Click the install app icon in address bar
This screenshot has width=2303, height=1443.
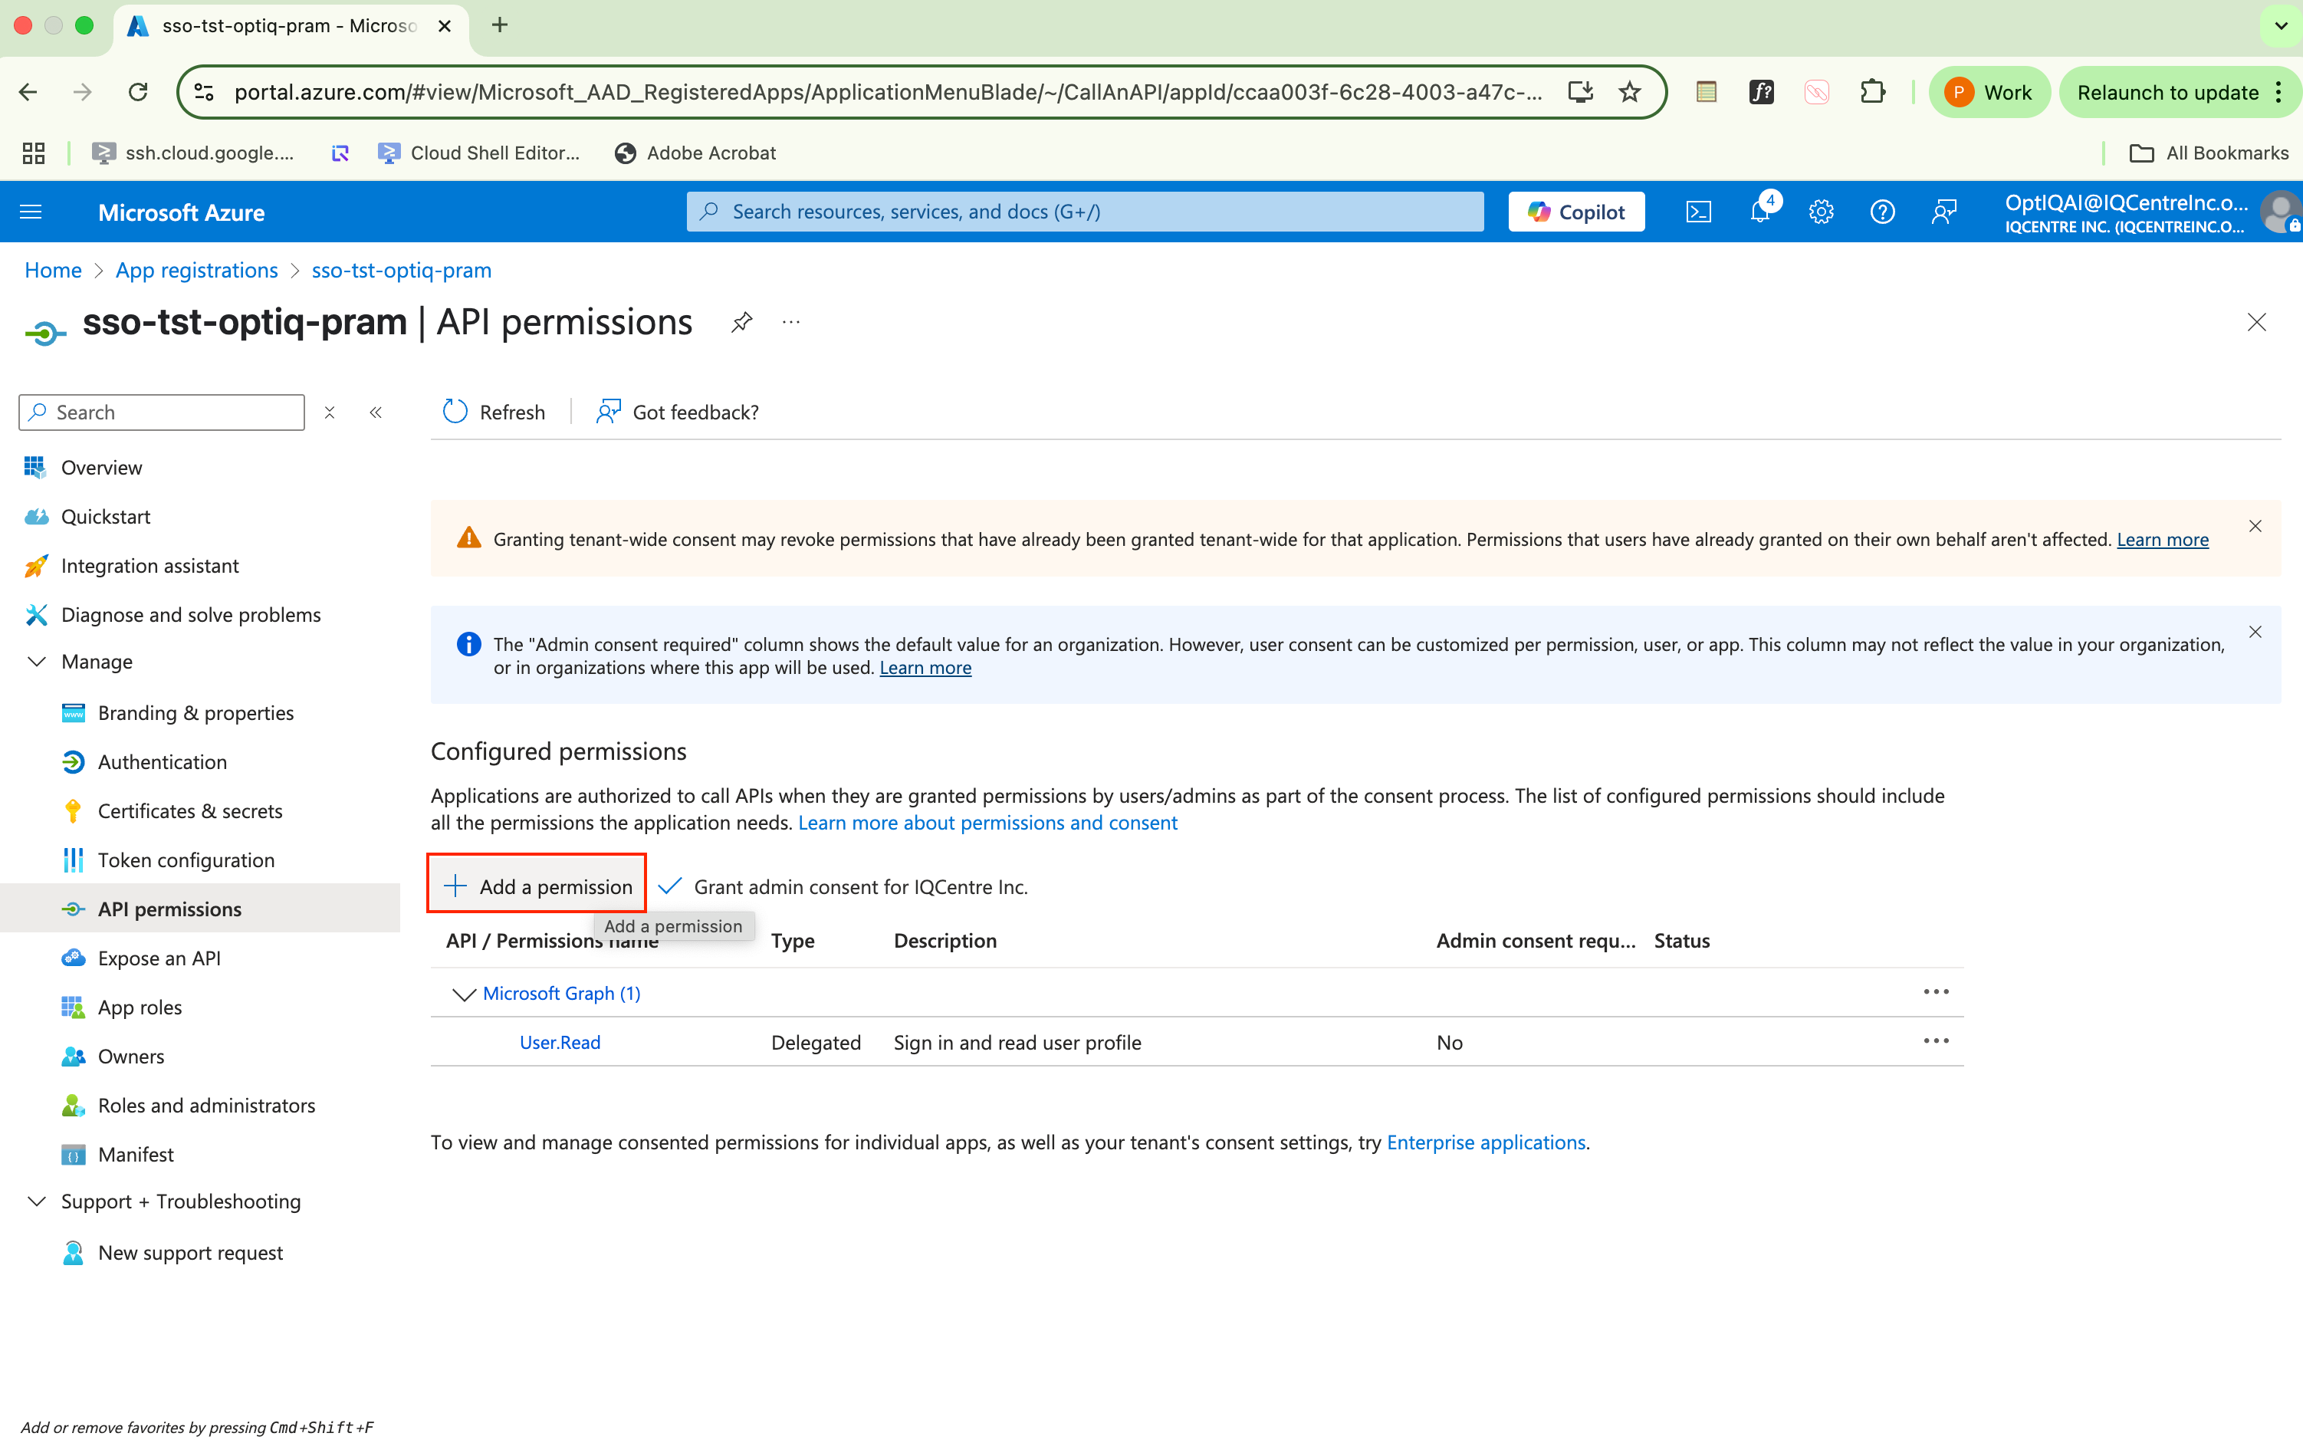tap(1581, 91)
